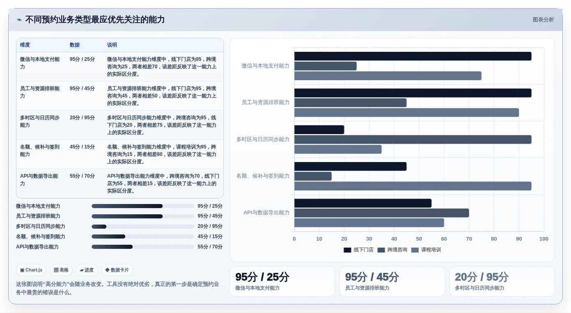Viewport: 571px width, 313px height.
Task: Click the 跨境咨询 bar for 员工与资源排班能力
Action: click(350, 103)
